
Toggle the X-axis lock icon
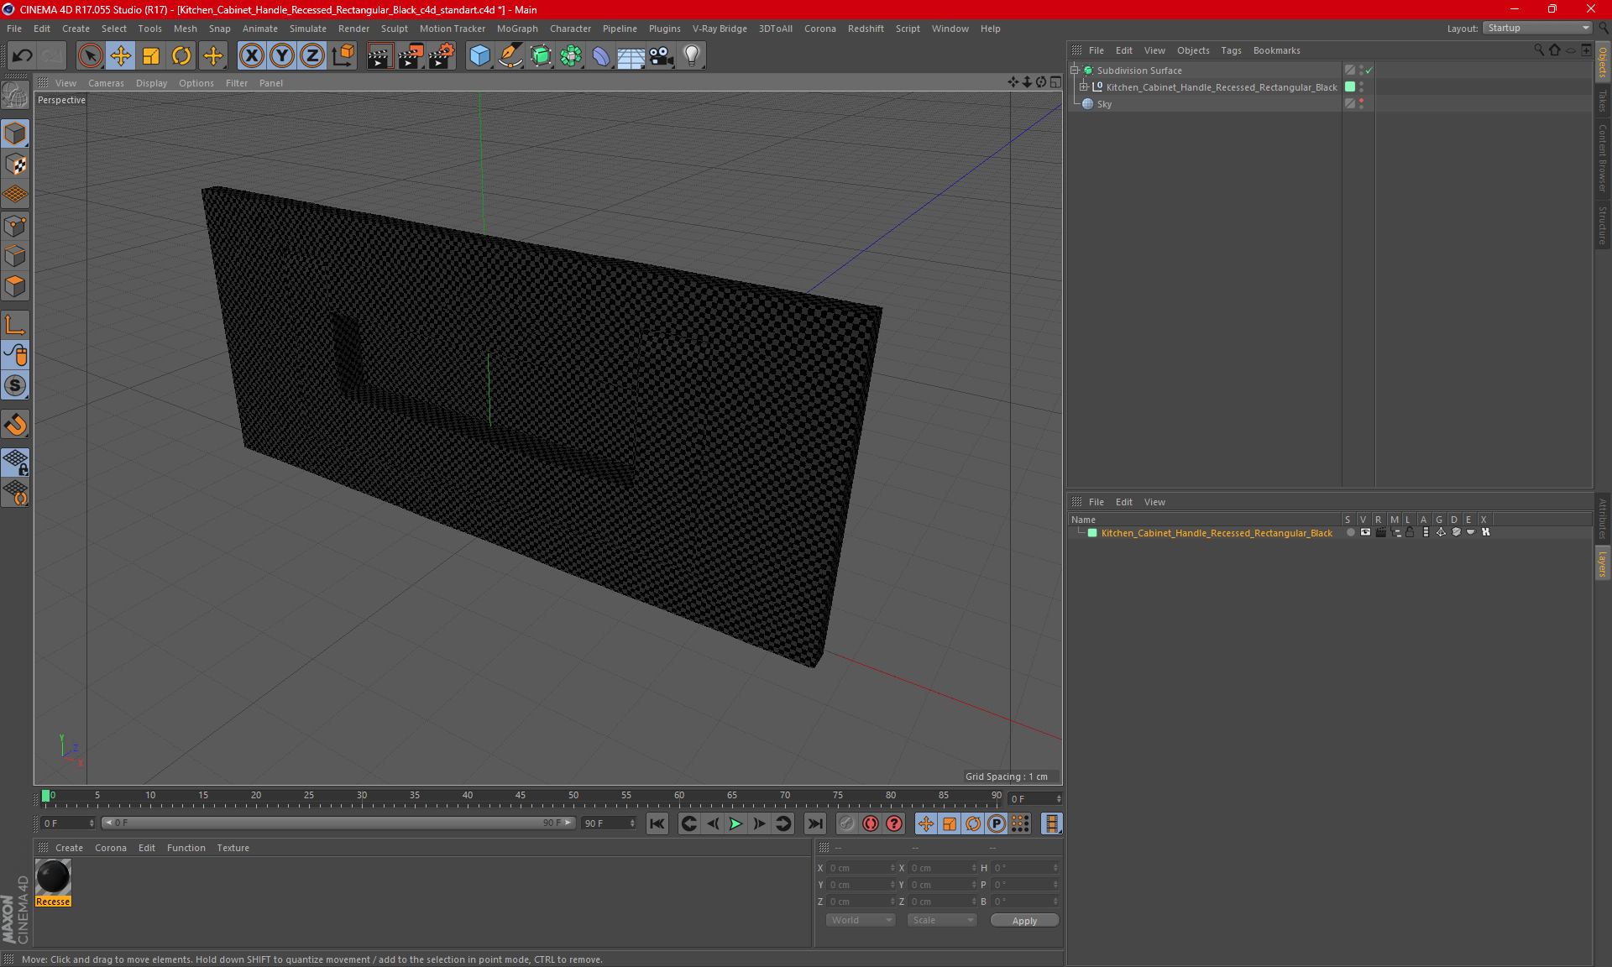(251, 56)
